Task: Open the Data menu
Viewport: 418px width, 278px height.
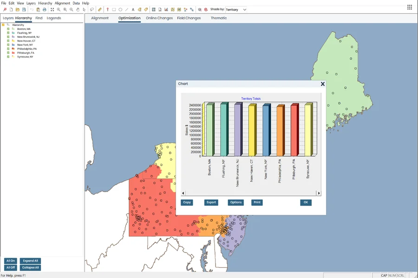Action: (x=76, y=3)
